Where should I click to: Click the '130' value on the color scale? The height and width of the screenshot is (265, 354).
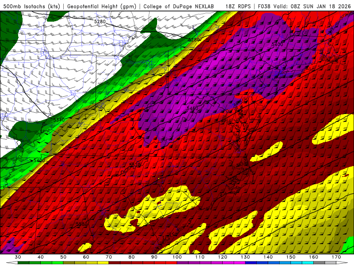(246, 257)
